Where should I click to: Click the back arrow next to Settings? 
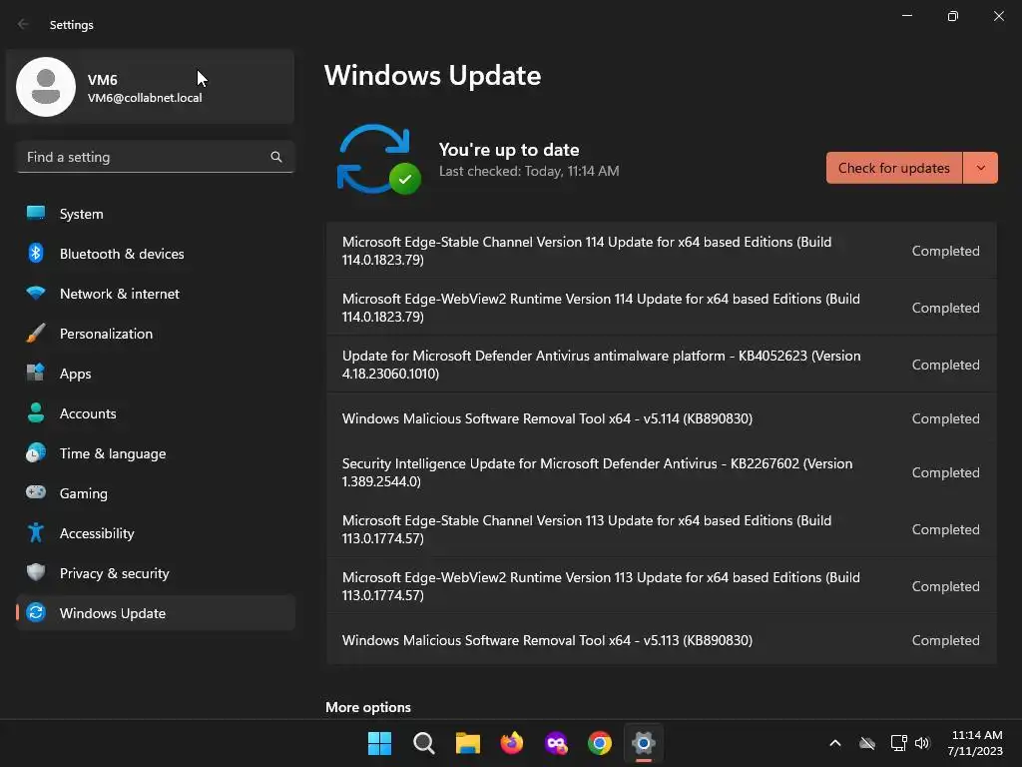click(23, 24)
